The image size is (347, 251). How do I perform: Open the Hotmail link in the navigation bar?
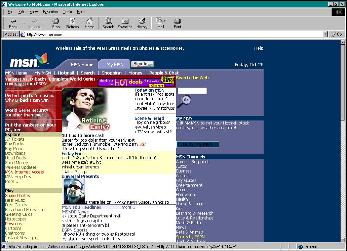pos(66,73)
